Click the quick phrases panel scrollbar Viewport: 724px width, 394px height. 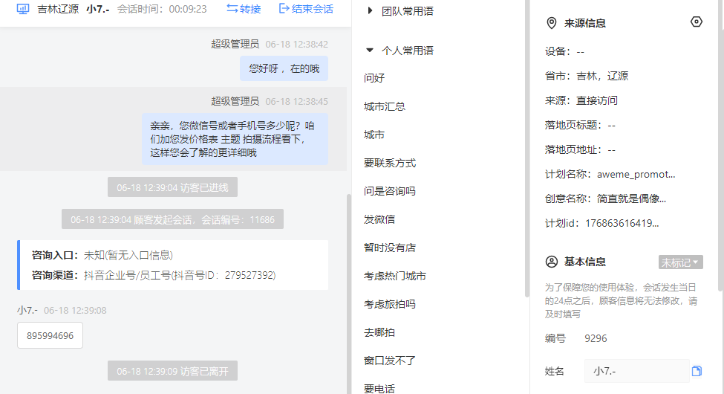coord(526,148)
